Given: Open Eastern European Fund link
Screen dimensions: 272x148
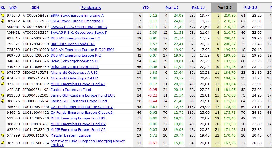Looking at the screenshot, I should (71, 90).
